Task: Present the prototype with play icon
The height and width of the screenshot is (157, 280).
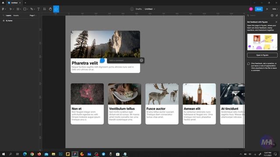Action: [267, 9]
